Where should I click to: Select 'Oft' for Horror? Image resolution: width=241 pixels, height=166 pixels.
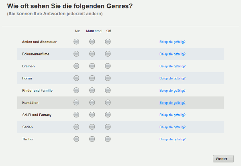[108, 78]
